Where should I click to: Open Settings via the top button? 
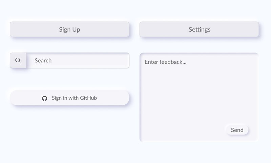point(199,29)
